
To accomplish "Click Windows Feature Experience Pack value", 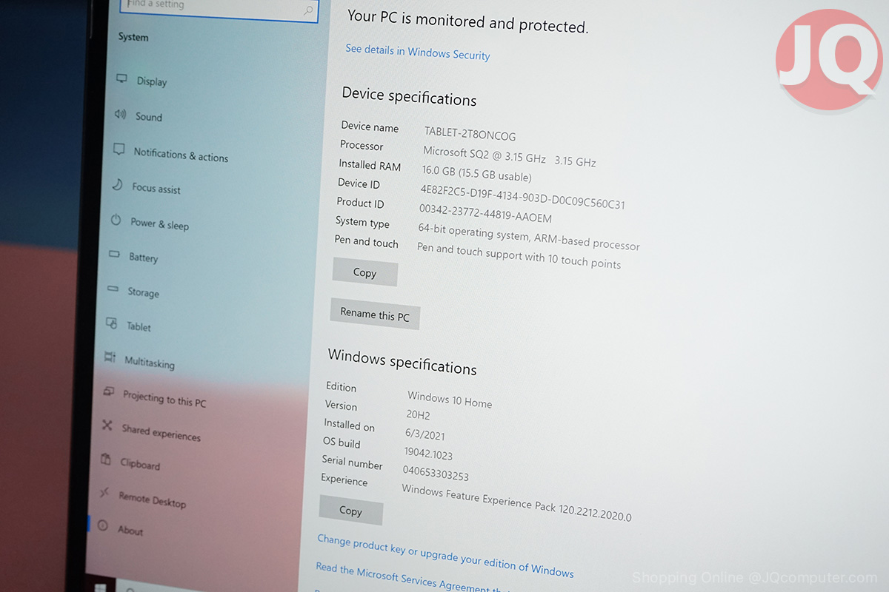I will click(x=516, y=502).
